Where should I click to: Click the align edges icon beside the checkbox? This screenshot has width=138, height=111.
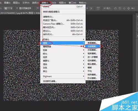37,8
